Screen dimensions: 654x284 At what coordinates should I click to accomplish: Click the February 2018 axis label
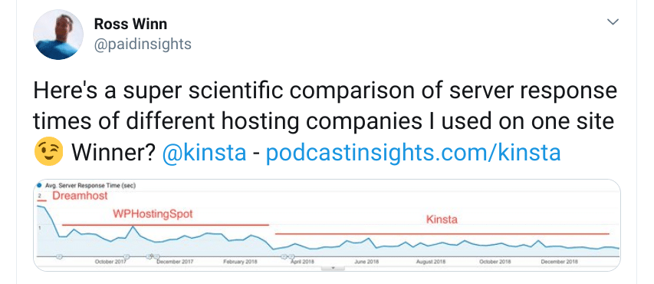[x=240, y=262]
